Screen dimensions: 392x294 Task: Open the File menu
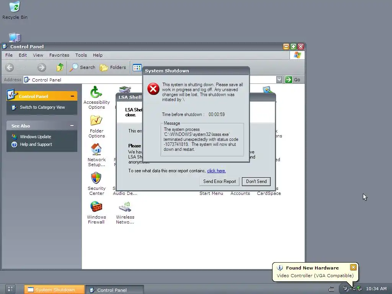(x=9, y=55)
